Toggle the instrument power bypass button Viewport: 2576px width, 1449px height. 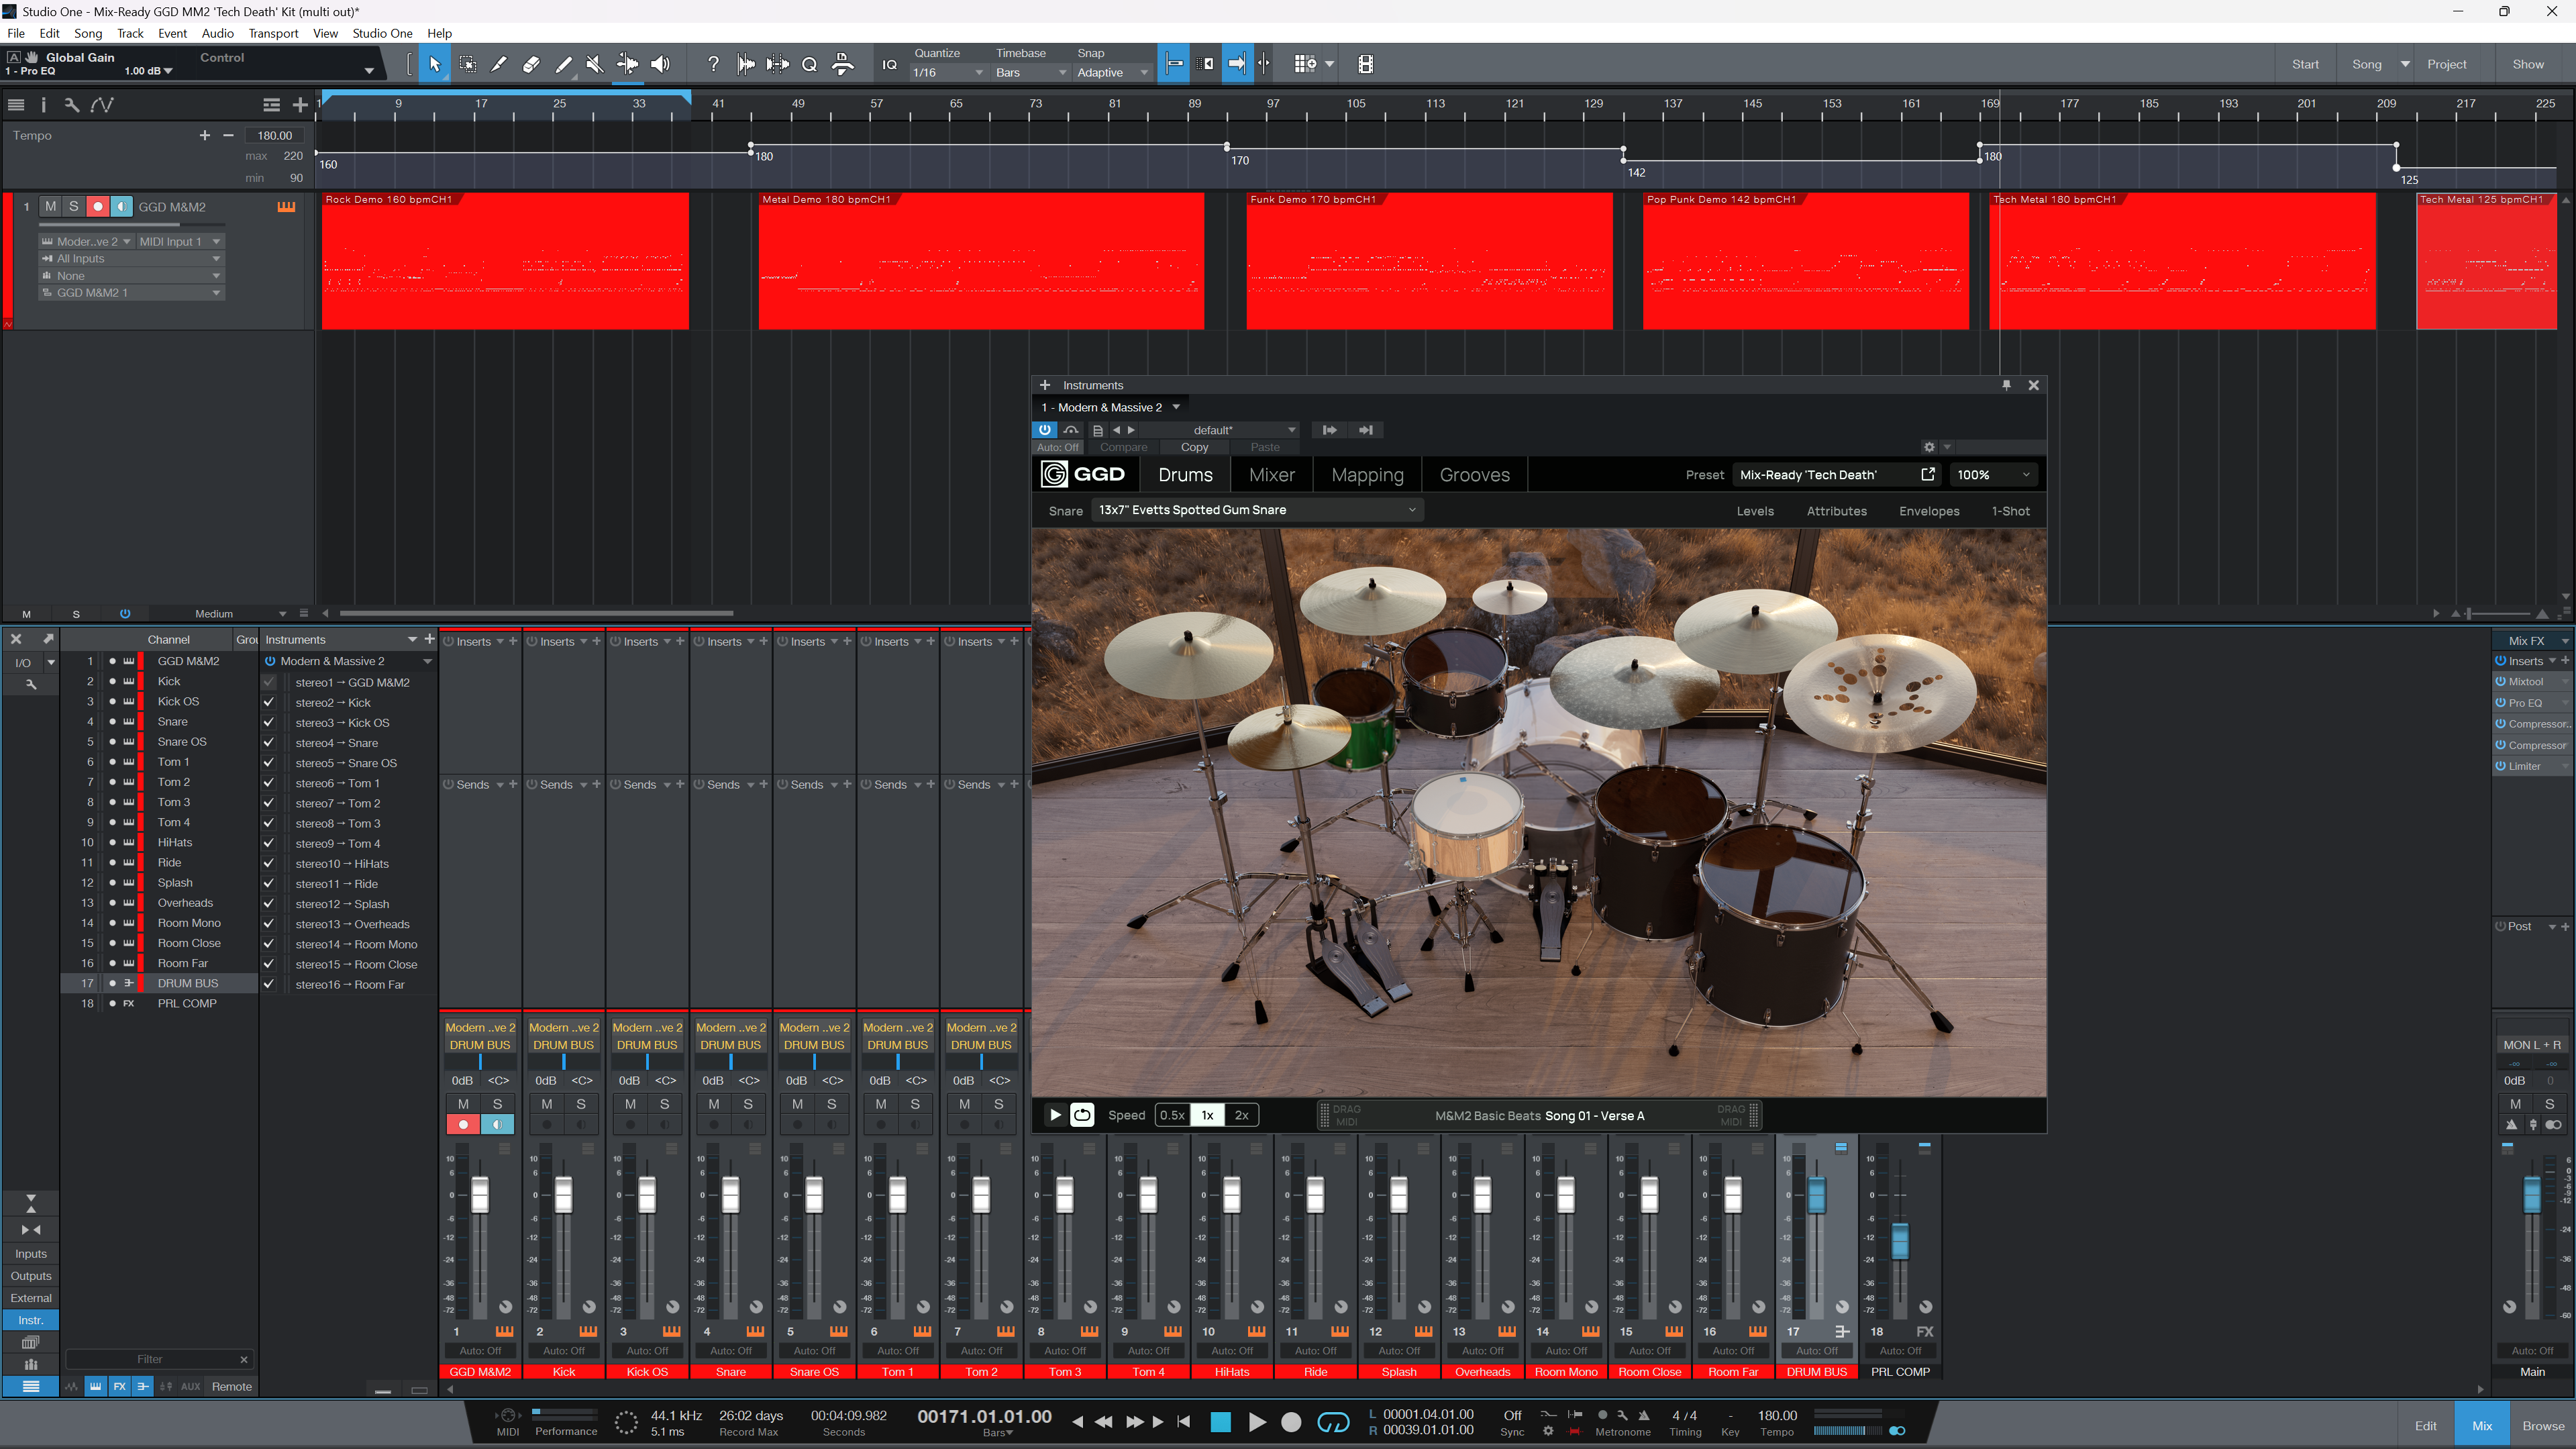(x=1044, y=430)
